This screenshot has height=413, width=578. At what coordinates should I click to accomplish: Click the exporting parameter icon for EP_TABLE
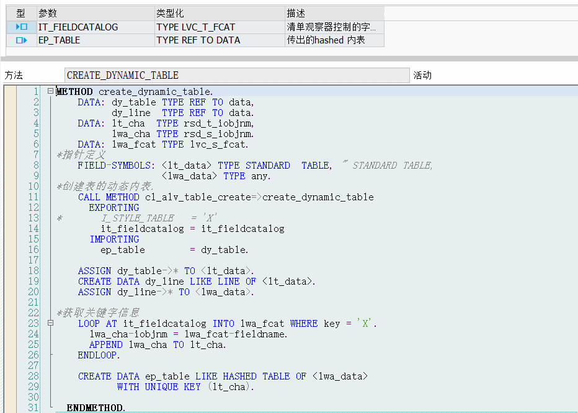(x=21, y=40)
